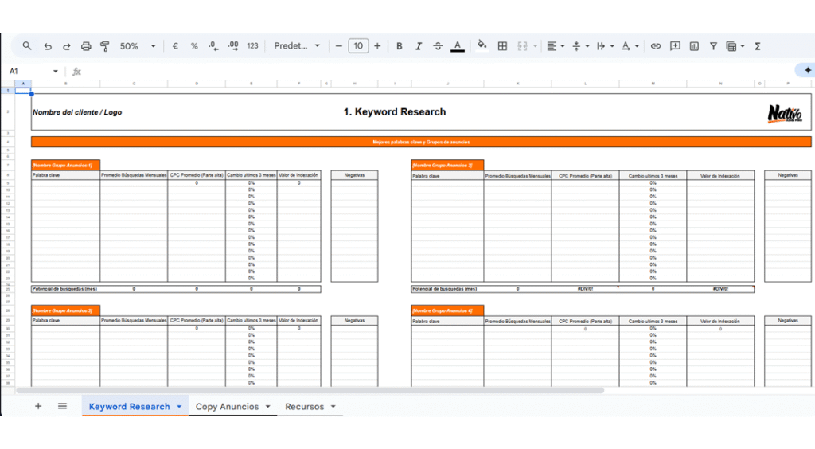
Task: Open the 123 number formats menu
Action: [252, 46]
